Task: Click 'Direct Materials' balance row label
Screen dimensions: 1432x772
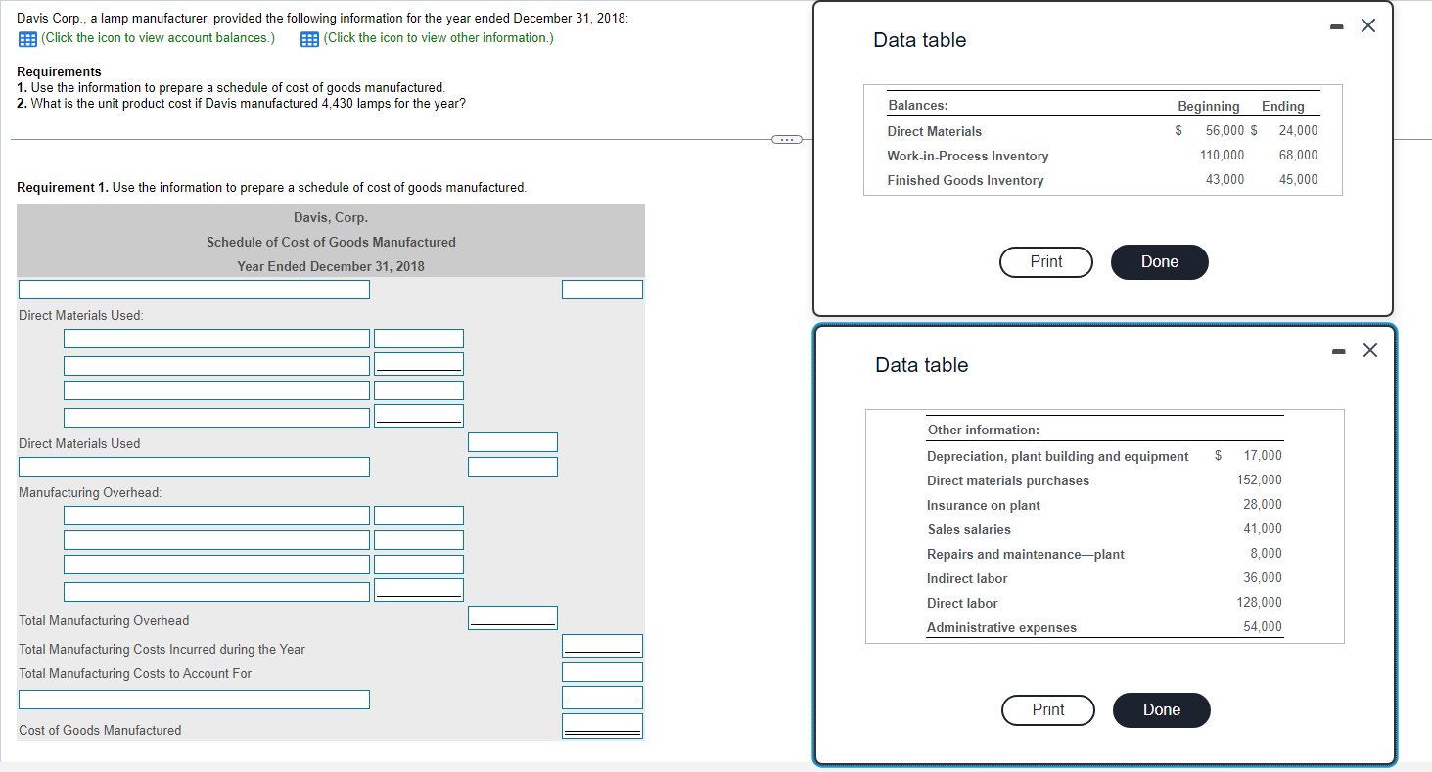Action: tap(934, 131)
